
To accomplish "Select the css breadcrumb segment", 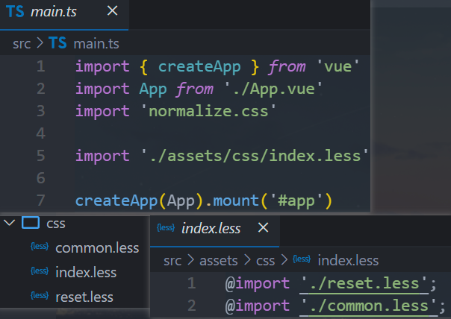I will pos(264,260).
